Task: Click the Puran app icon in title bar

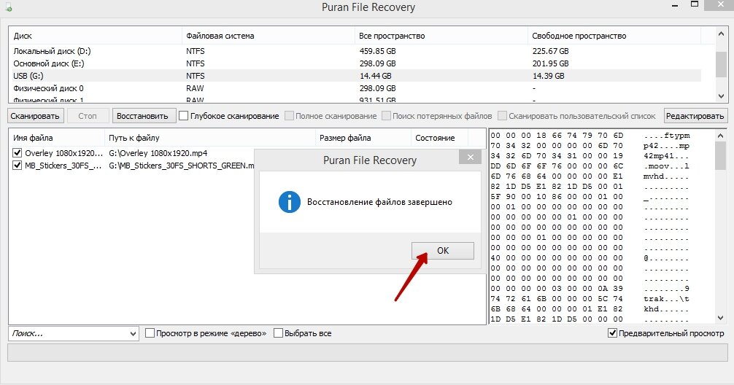Action: click(x=8, y=7)
